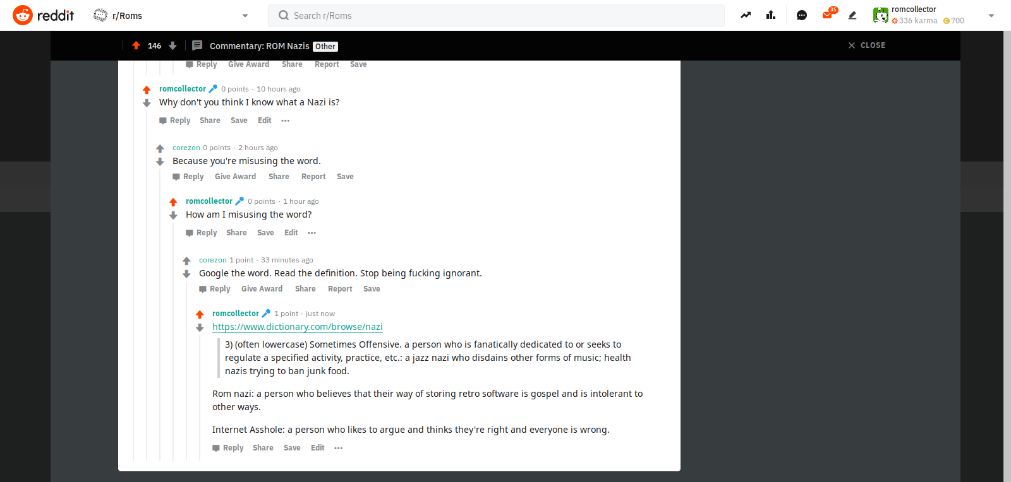Open the Popular trending arrow icon

point(746,15)
